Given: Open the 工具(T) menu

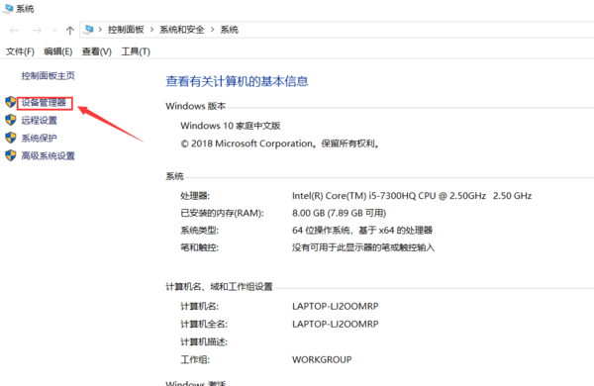Looking at the screenshot, I should pos(136,51).
